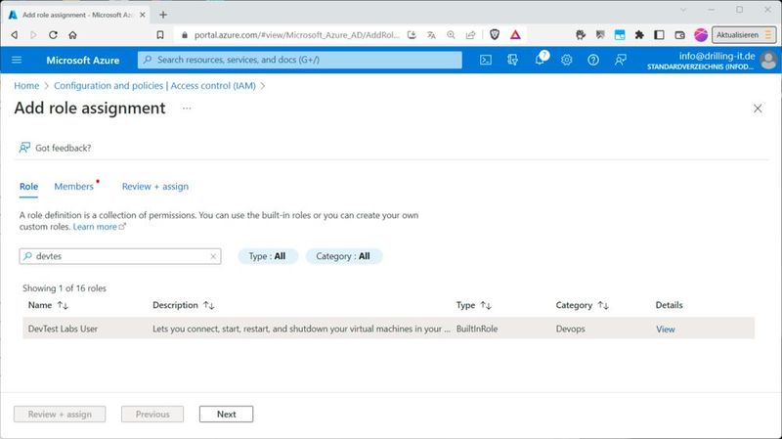Click the Aktualisieren browser update button
Viewport: 782px width, 439px height.
[744, 35]
